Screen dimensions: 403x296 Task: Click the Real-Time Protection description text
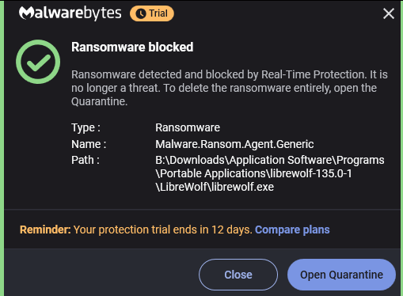[230, 88]
